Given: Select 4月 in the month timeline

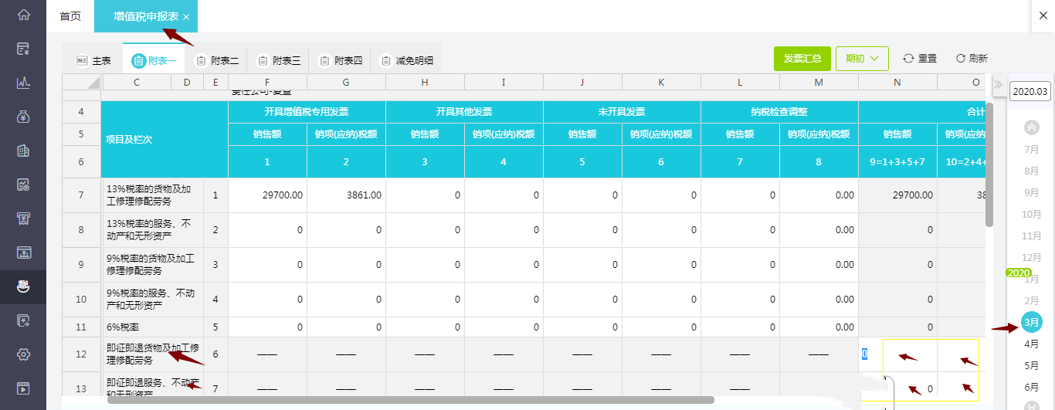Looking at the screenshot, I should pos(1031,344).
